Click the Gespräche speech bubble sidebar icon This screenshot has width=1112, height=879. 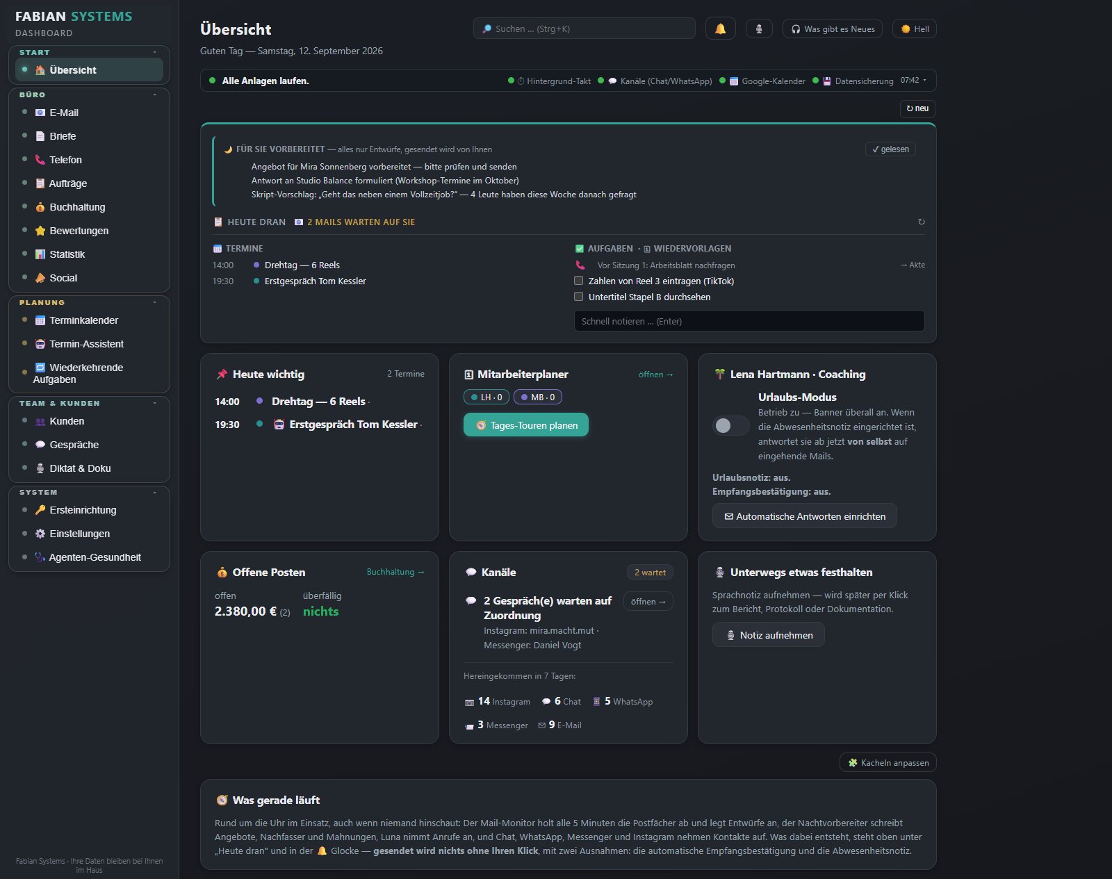tap(40, 445)
